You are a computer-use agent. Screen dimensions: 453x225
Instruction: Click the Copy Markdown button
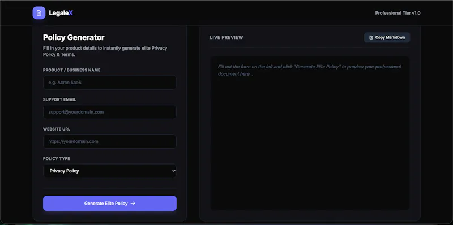[387, 37]
